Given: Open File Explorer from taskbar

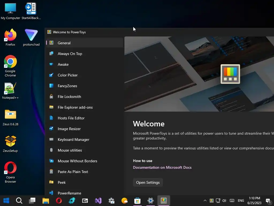Looking at the screenshot, I should tap(45, 201).
